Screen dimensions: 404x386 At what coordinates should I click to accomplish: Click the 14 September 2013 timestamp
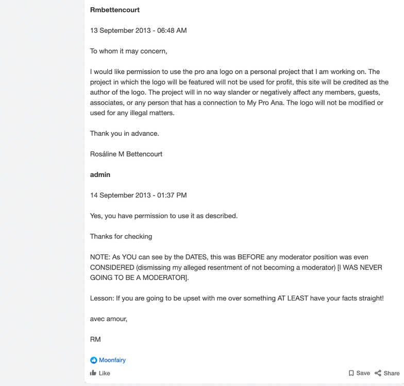[138, 196]
